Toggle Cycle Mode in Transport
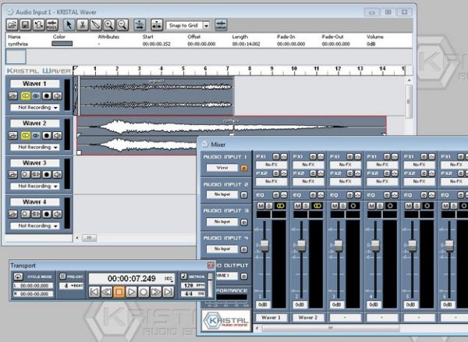Image resolution: width=468 pixels, height=342 pixels. [x=18, y=276]
